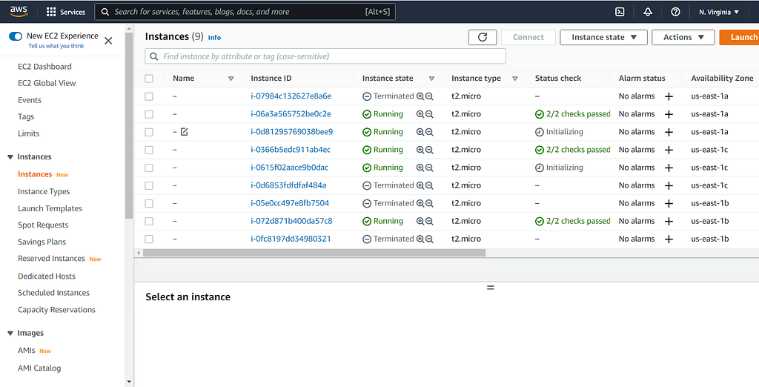Go to EC2 Dashboard
The width and height of the screenshot is (759, 387).
(44, 67)
